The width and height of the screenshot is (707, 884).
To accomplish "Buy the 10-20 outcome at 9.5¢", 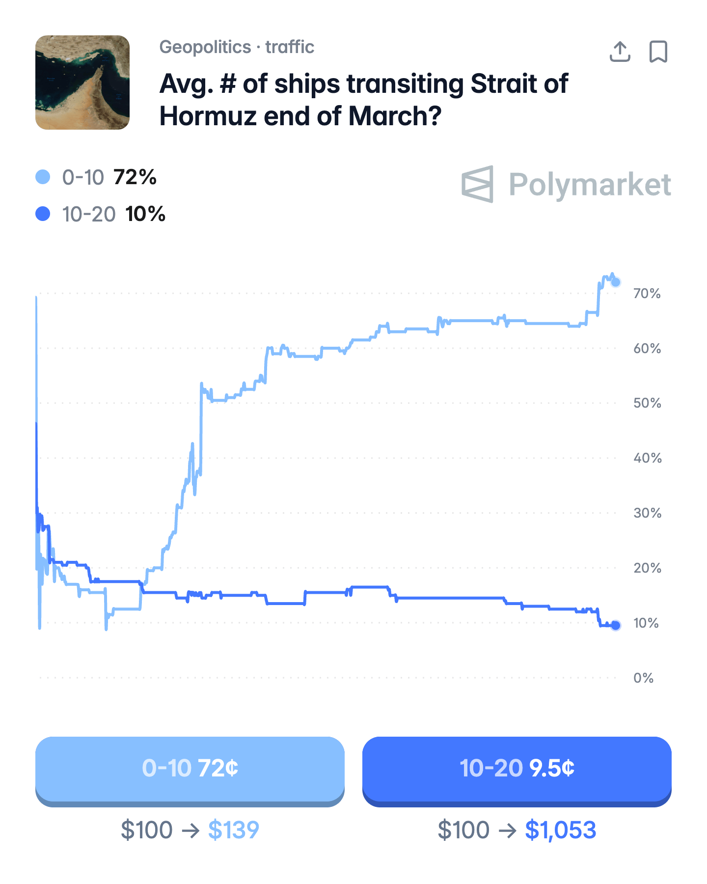I will pos(517,769).
